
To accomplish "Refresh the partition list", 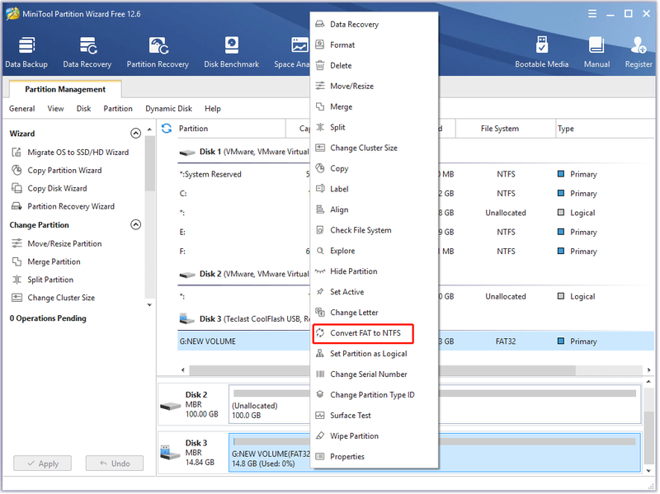I will click(167, 129).
